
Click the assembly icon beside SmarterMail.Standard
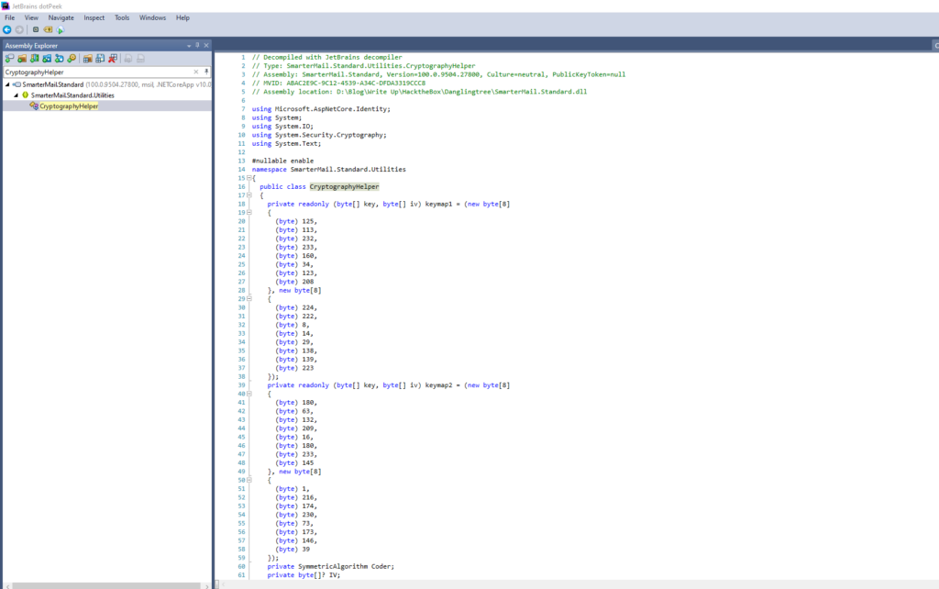tap(17, 84)
